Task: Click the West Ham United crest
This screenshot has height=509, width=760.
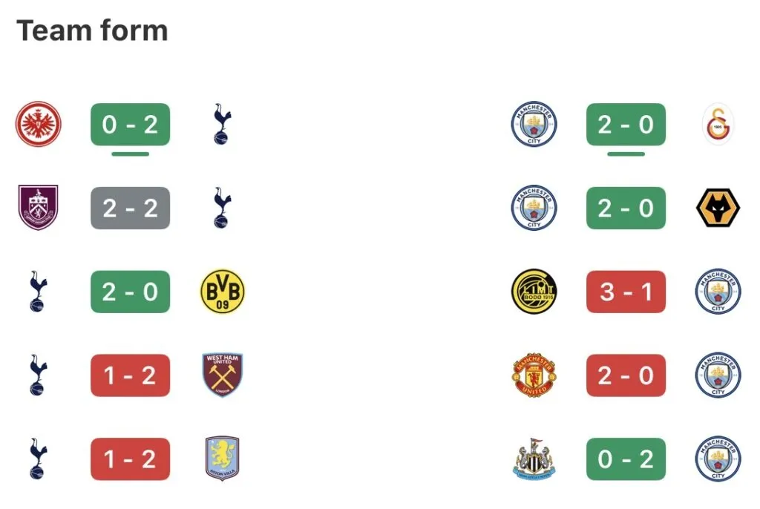Action: [222, 375]
